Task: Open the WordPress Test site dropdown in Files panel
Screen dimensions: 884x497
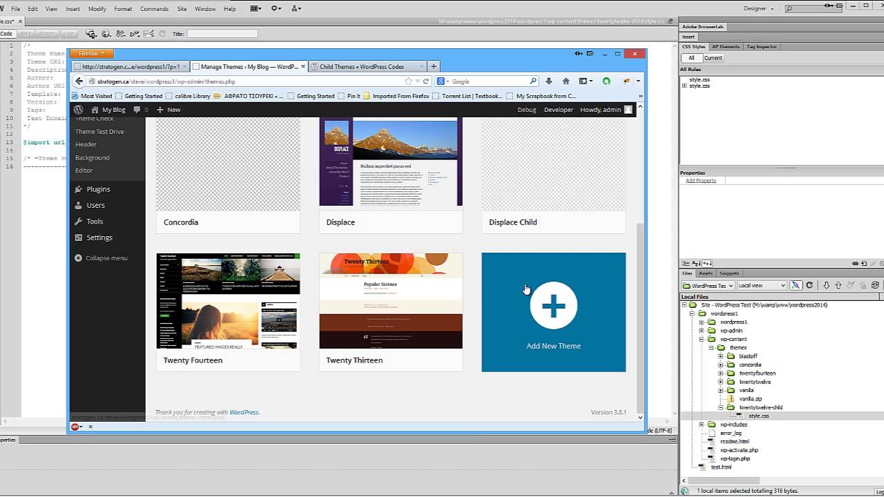Action: coord(708,285)
